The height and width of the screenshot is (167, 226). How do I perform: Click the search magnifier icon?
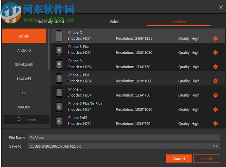tap(19, 120)
